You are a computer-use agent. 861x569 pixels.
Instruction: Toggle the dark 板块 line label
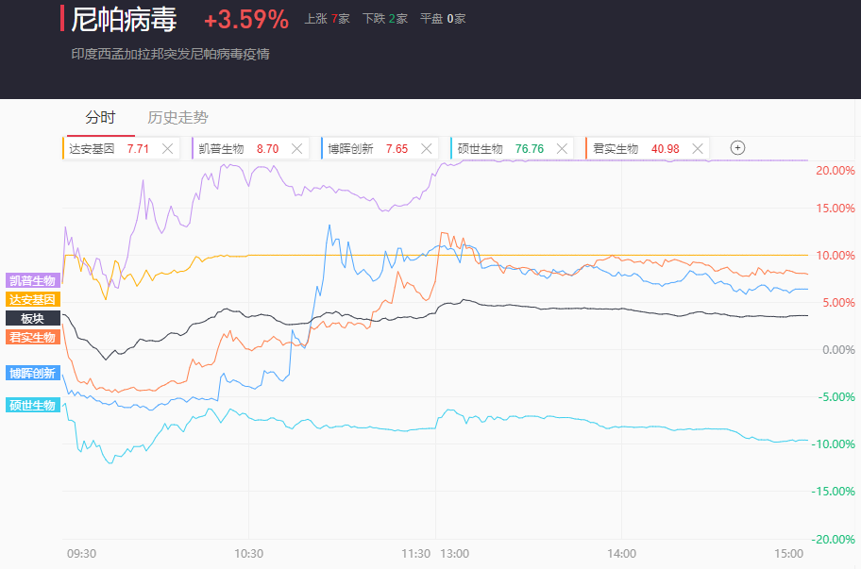pyautogui.click(x=33, y=318)
